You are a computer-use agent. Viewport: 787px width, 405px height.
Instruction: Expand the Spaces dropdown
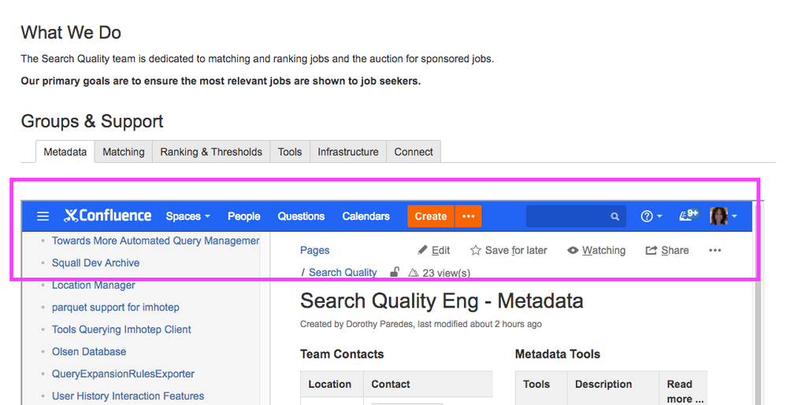pyautogui.click(x=187, y=216)
